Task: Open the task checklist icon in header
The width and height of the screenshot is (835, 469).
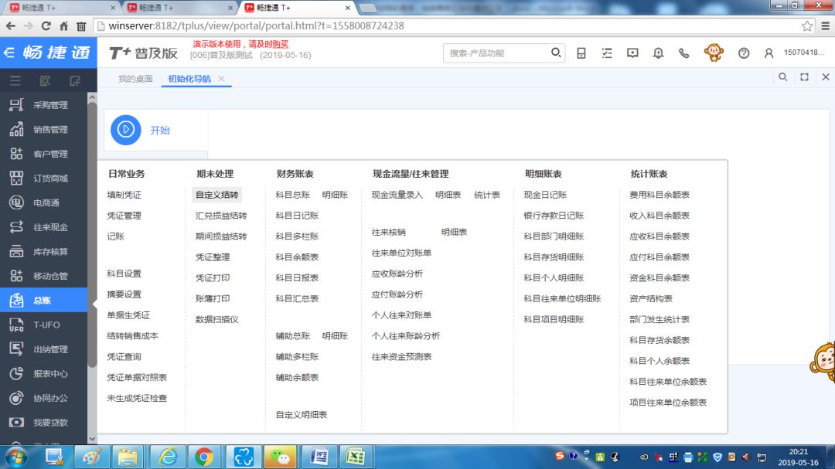Action: pos(607,53)
